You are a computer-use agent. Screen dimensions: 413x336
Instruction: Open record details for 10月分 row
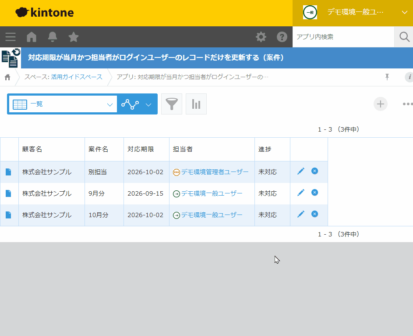click(8, 215)
